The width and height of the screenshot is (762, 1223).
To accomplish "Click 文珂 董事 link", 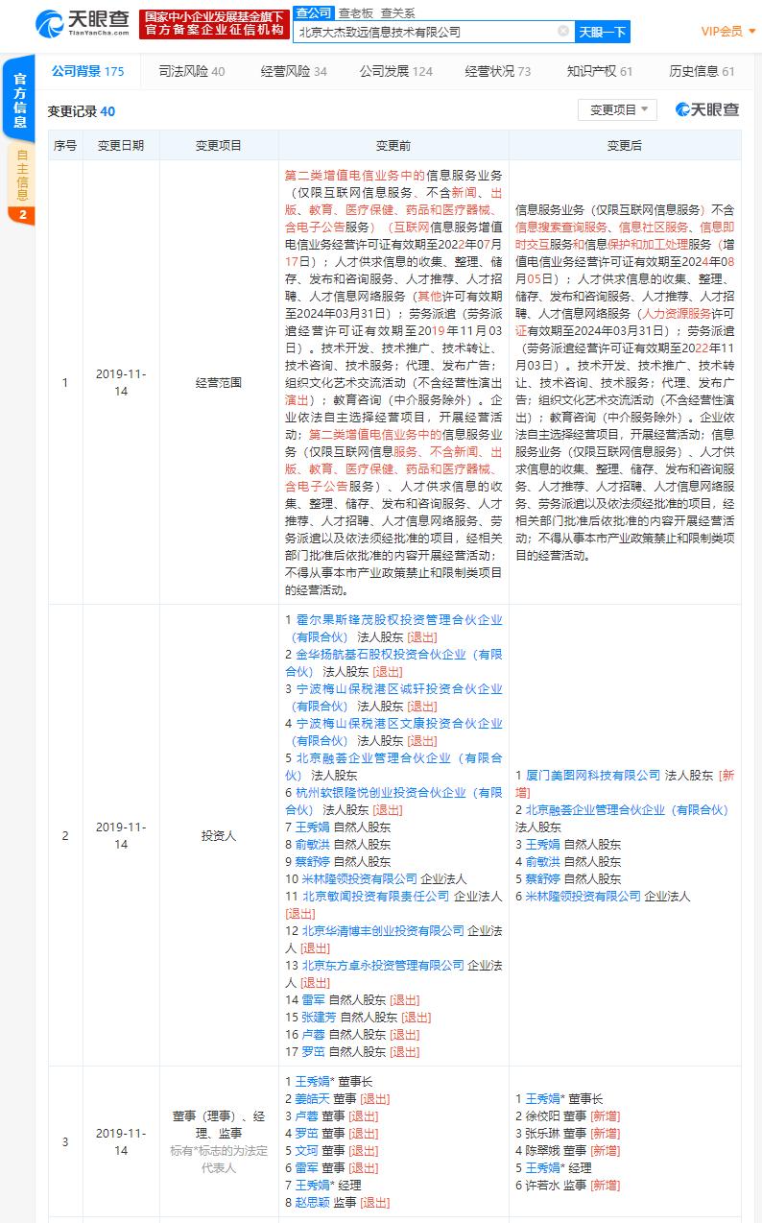I will pos(307,1150).
